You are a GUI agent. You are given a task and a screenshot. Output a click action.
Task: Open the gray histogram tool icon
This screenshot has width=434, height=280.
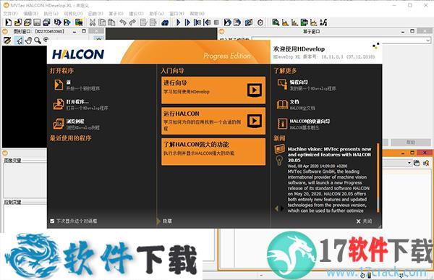(x=285, y=22)
